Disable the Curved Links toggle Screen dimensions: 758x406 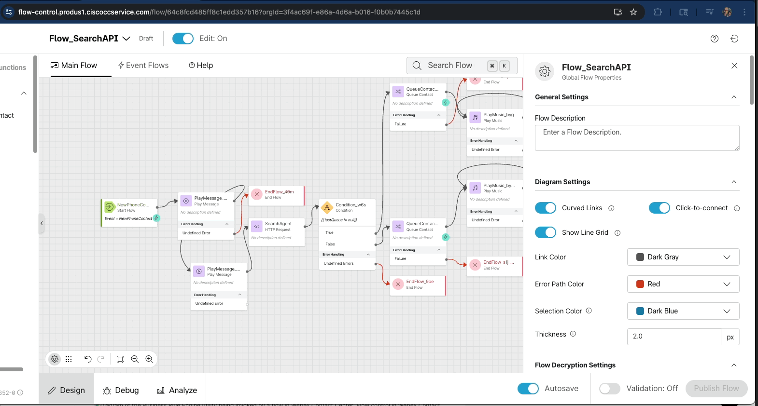(x=546, y=208)
